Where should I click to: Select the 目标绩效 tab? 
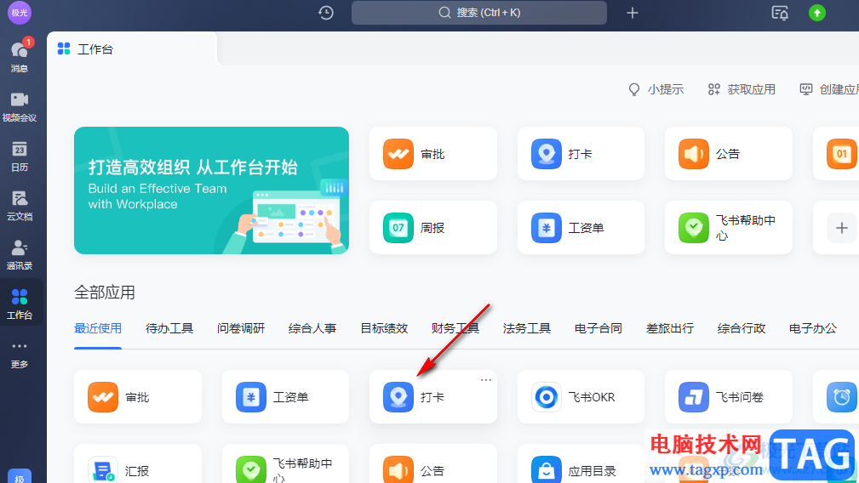pyautogui.click(x=384, y=328)
